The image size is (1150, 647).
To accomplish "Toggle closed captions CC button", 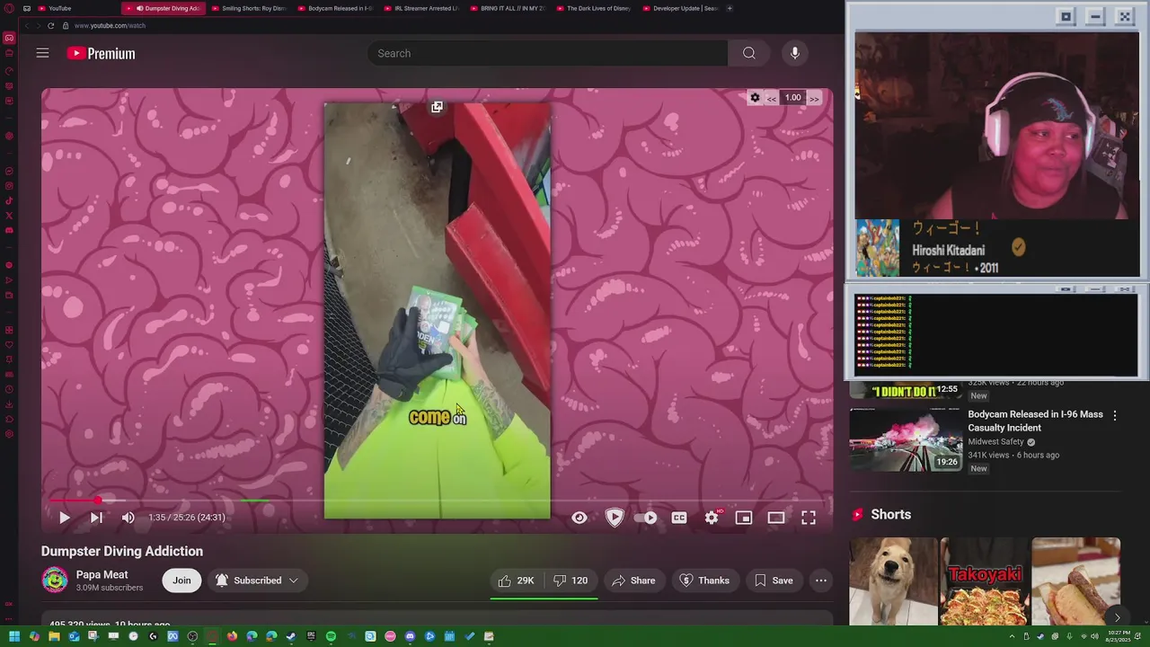I will click(x=679, y=518).
